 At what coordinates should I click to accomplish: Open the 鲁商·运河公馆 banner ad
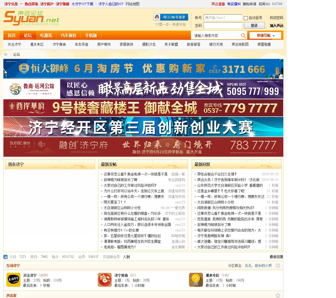[143, 89]
